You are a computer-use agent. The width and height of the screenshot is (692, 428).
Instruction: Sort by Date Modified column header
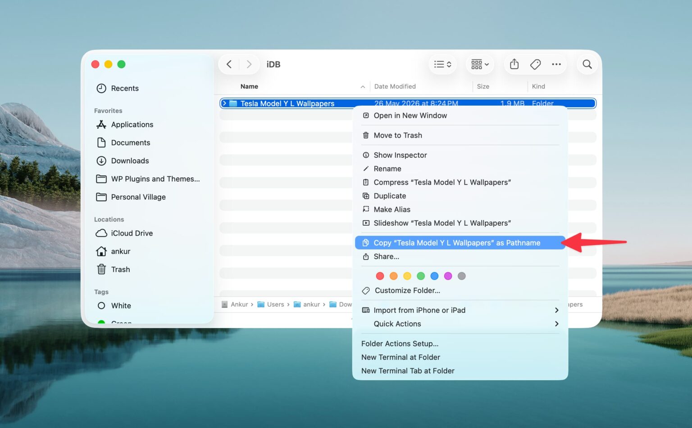395,86
